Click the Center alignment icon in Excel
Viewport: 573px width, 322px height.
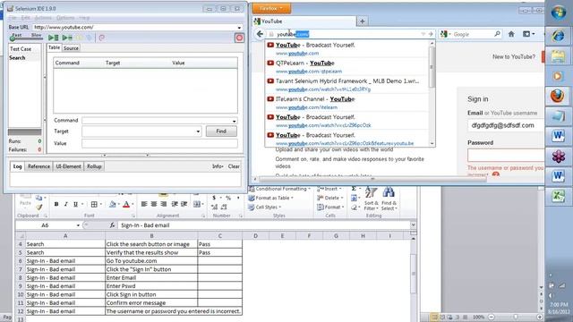point(154,204)
